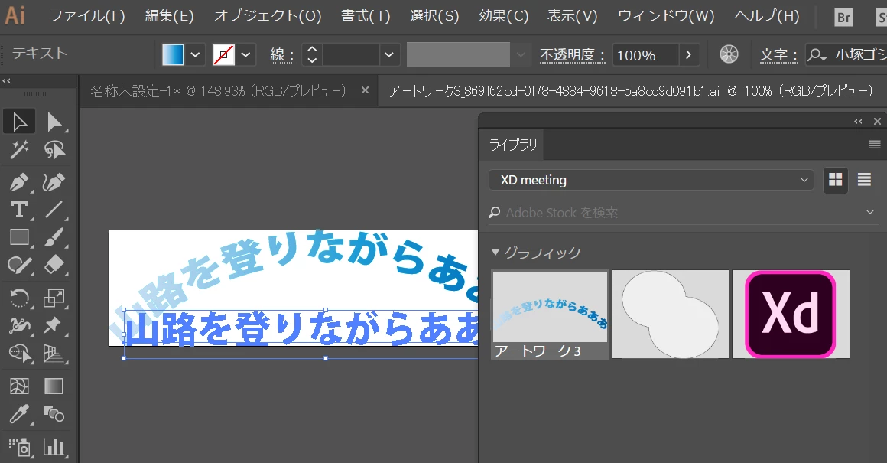Click the blue gradient fill swatch
887x463 pixels.
[173, 55]
